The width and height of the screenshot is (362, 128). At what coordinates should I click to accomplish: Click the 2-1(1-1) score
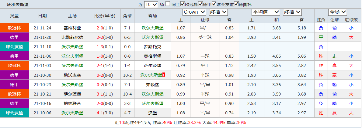[x=105, y=66]
